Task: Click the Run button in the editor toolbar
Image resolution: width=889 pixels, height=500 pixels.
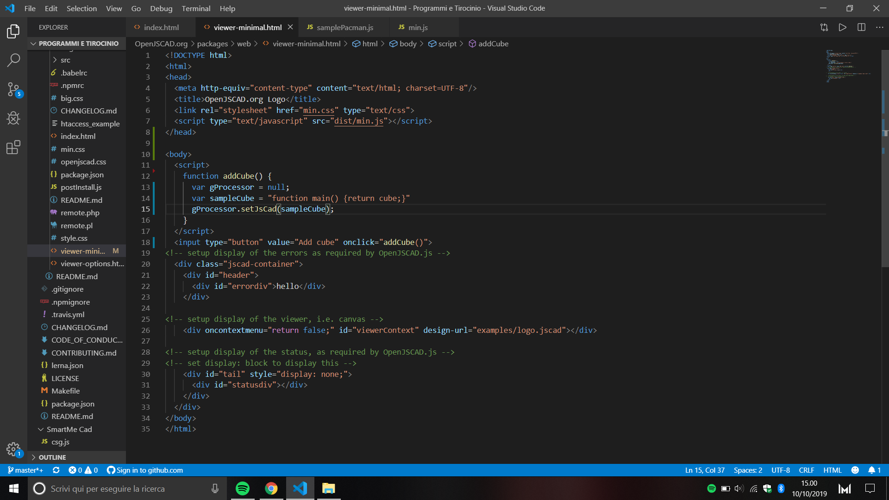Action: tap(843, 27)
